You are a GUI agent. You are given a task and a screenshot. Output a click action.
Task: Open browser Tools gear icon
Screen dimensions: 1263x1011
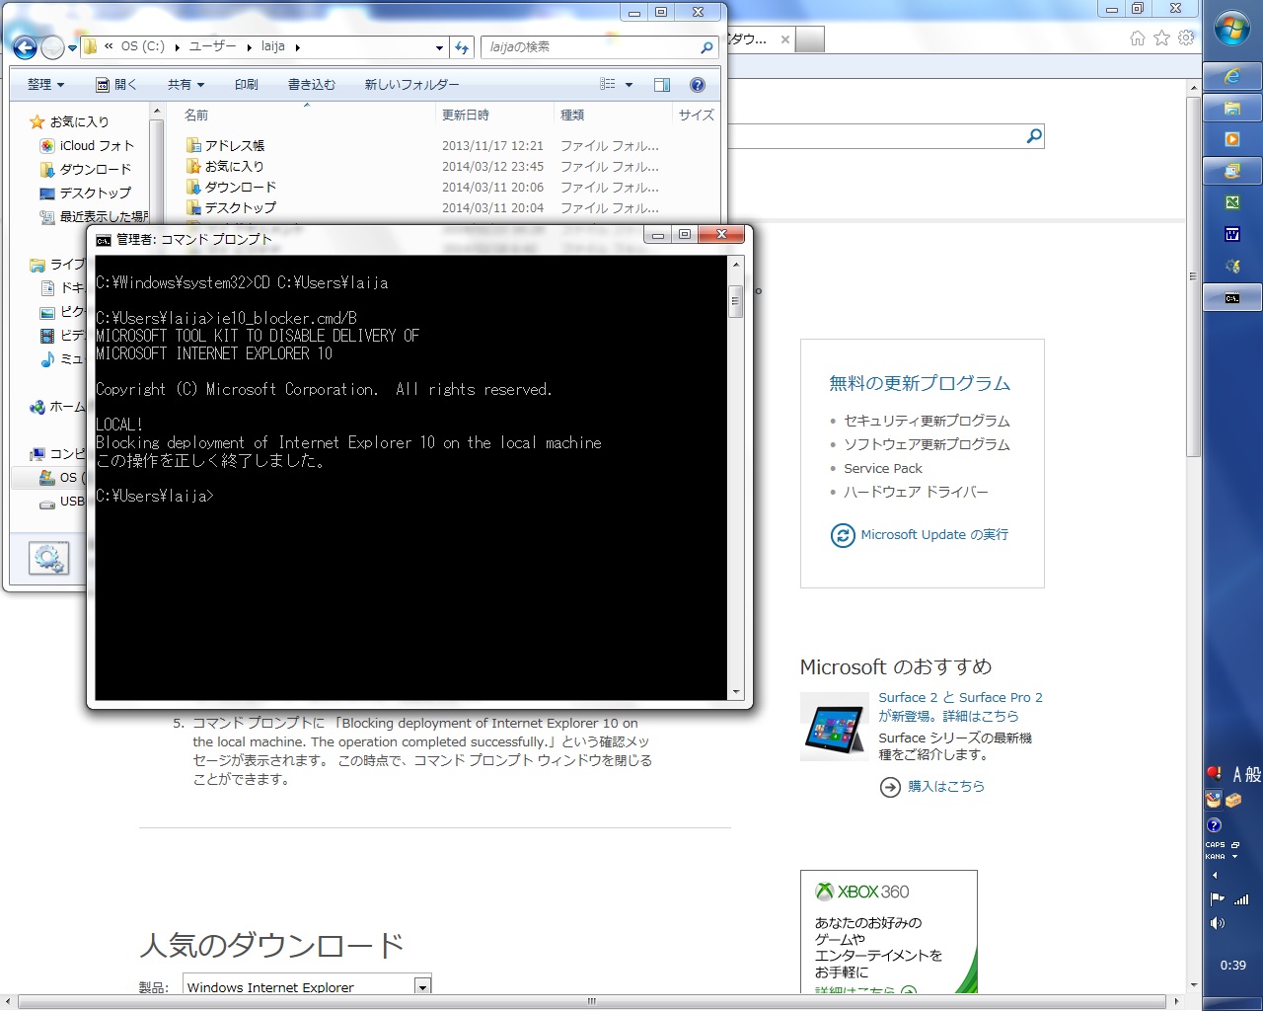(1186, 39)
